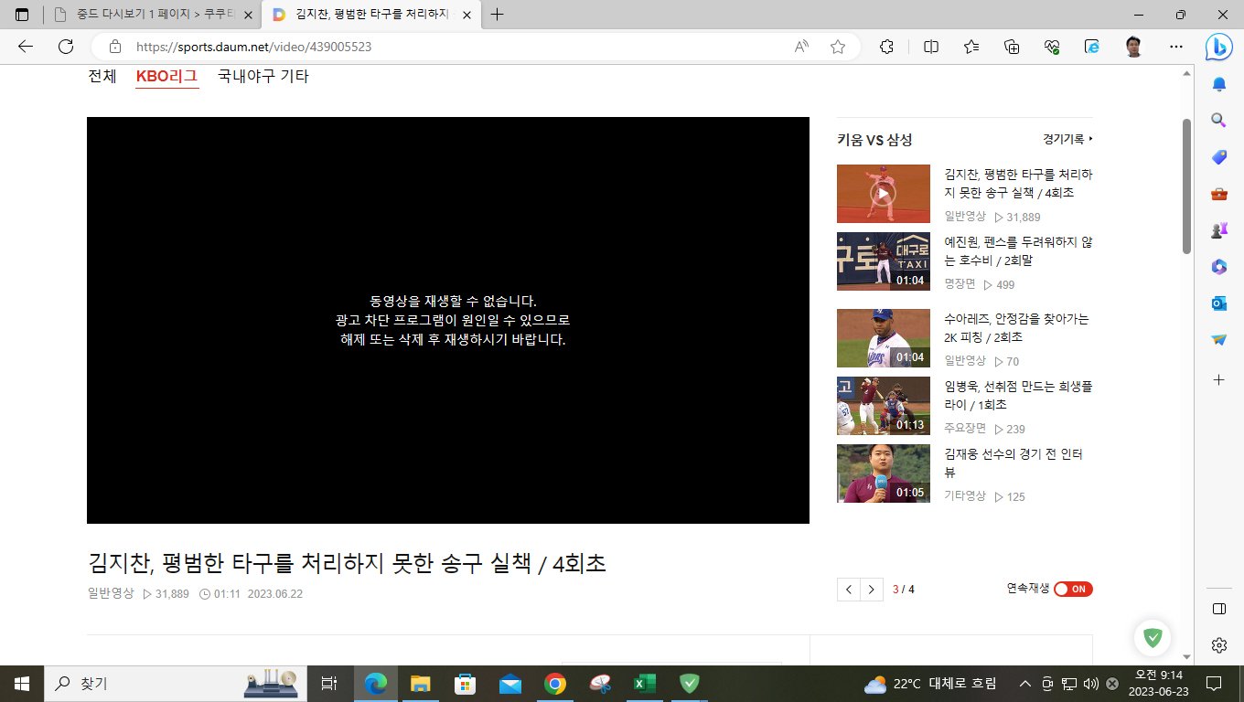1244x702 pixels.
Task: Open the Bing Copilot sidebar icon
Action: point(1218,46)
